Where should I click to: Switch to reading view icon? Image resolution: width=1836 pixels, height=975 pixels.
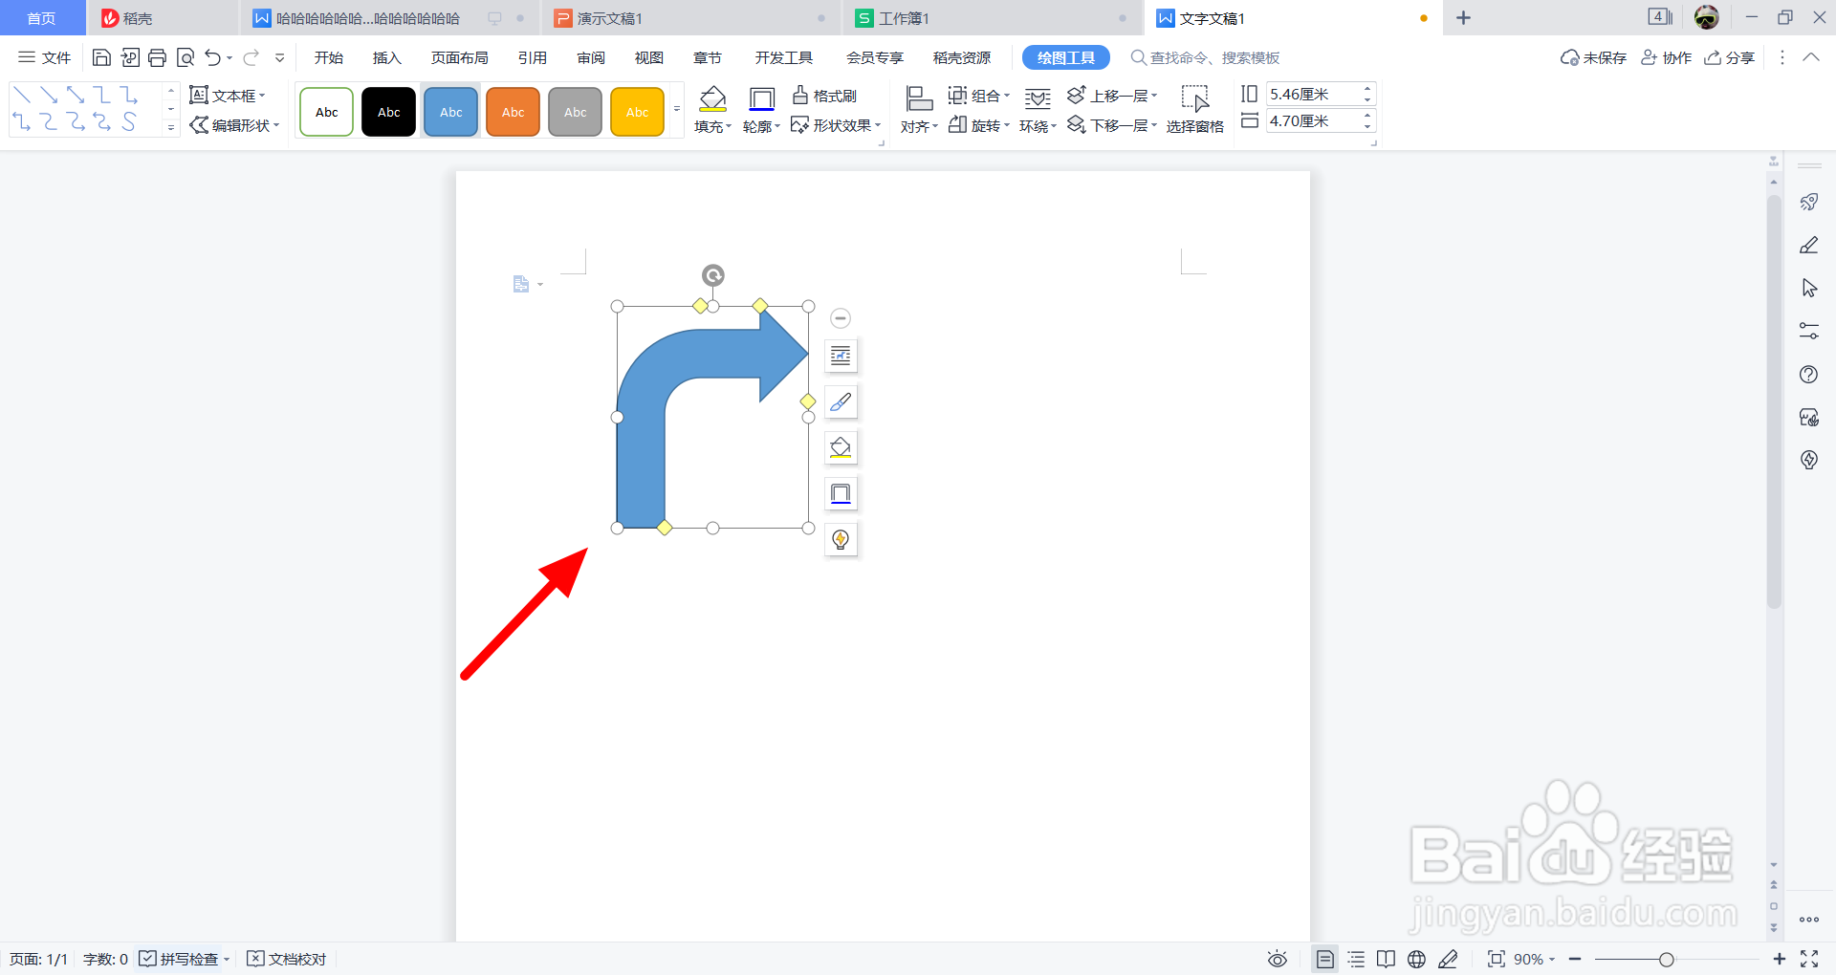1386,959
